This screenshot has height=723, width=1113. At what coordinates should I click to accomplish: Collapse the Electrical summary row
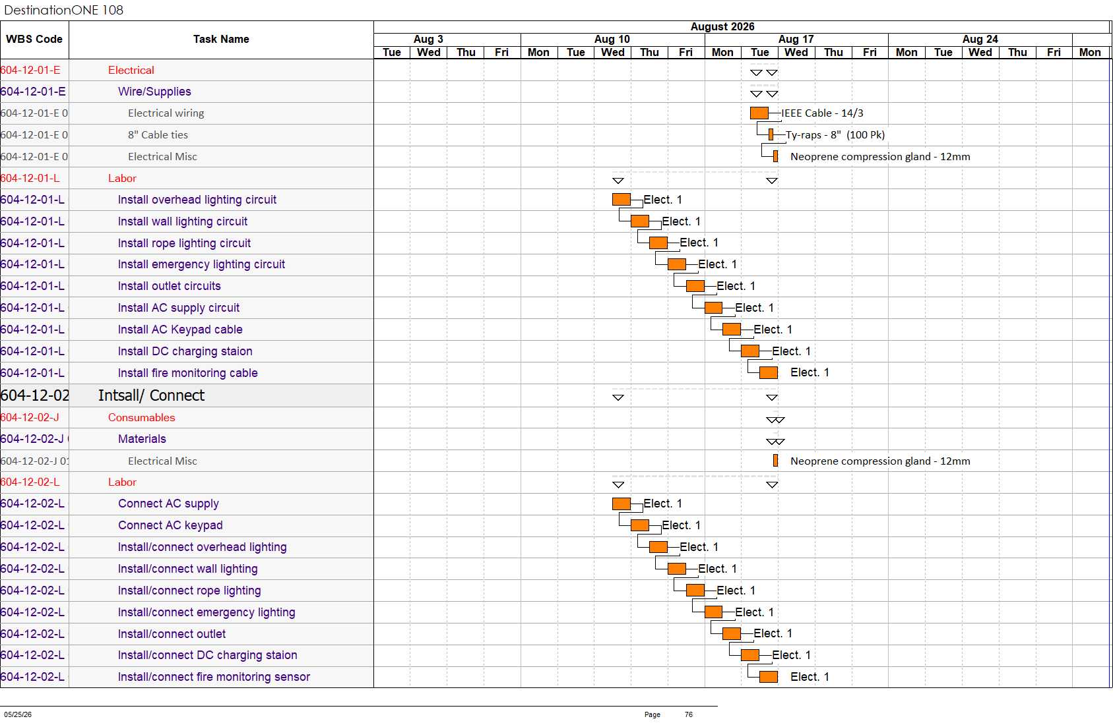(x=131, y=71)
